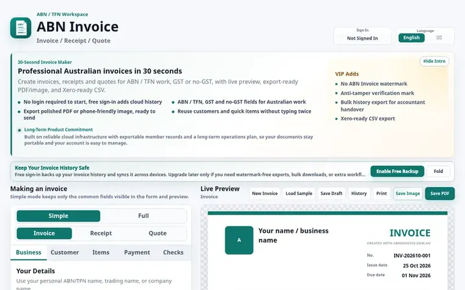Click invoice number INV-202610-001
This screenshot has height=290, width=465.
point(412,256)
